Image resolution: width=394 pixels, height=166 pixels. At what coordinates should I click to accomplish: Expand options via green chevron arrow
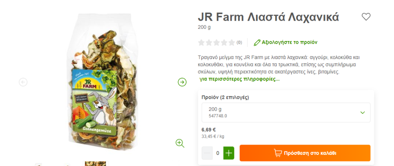(362, 113)
